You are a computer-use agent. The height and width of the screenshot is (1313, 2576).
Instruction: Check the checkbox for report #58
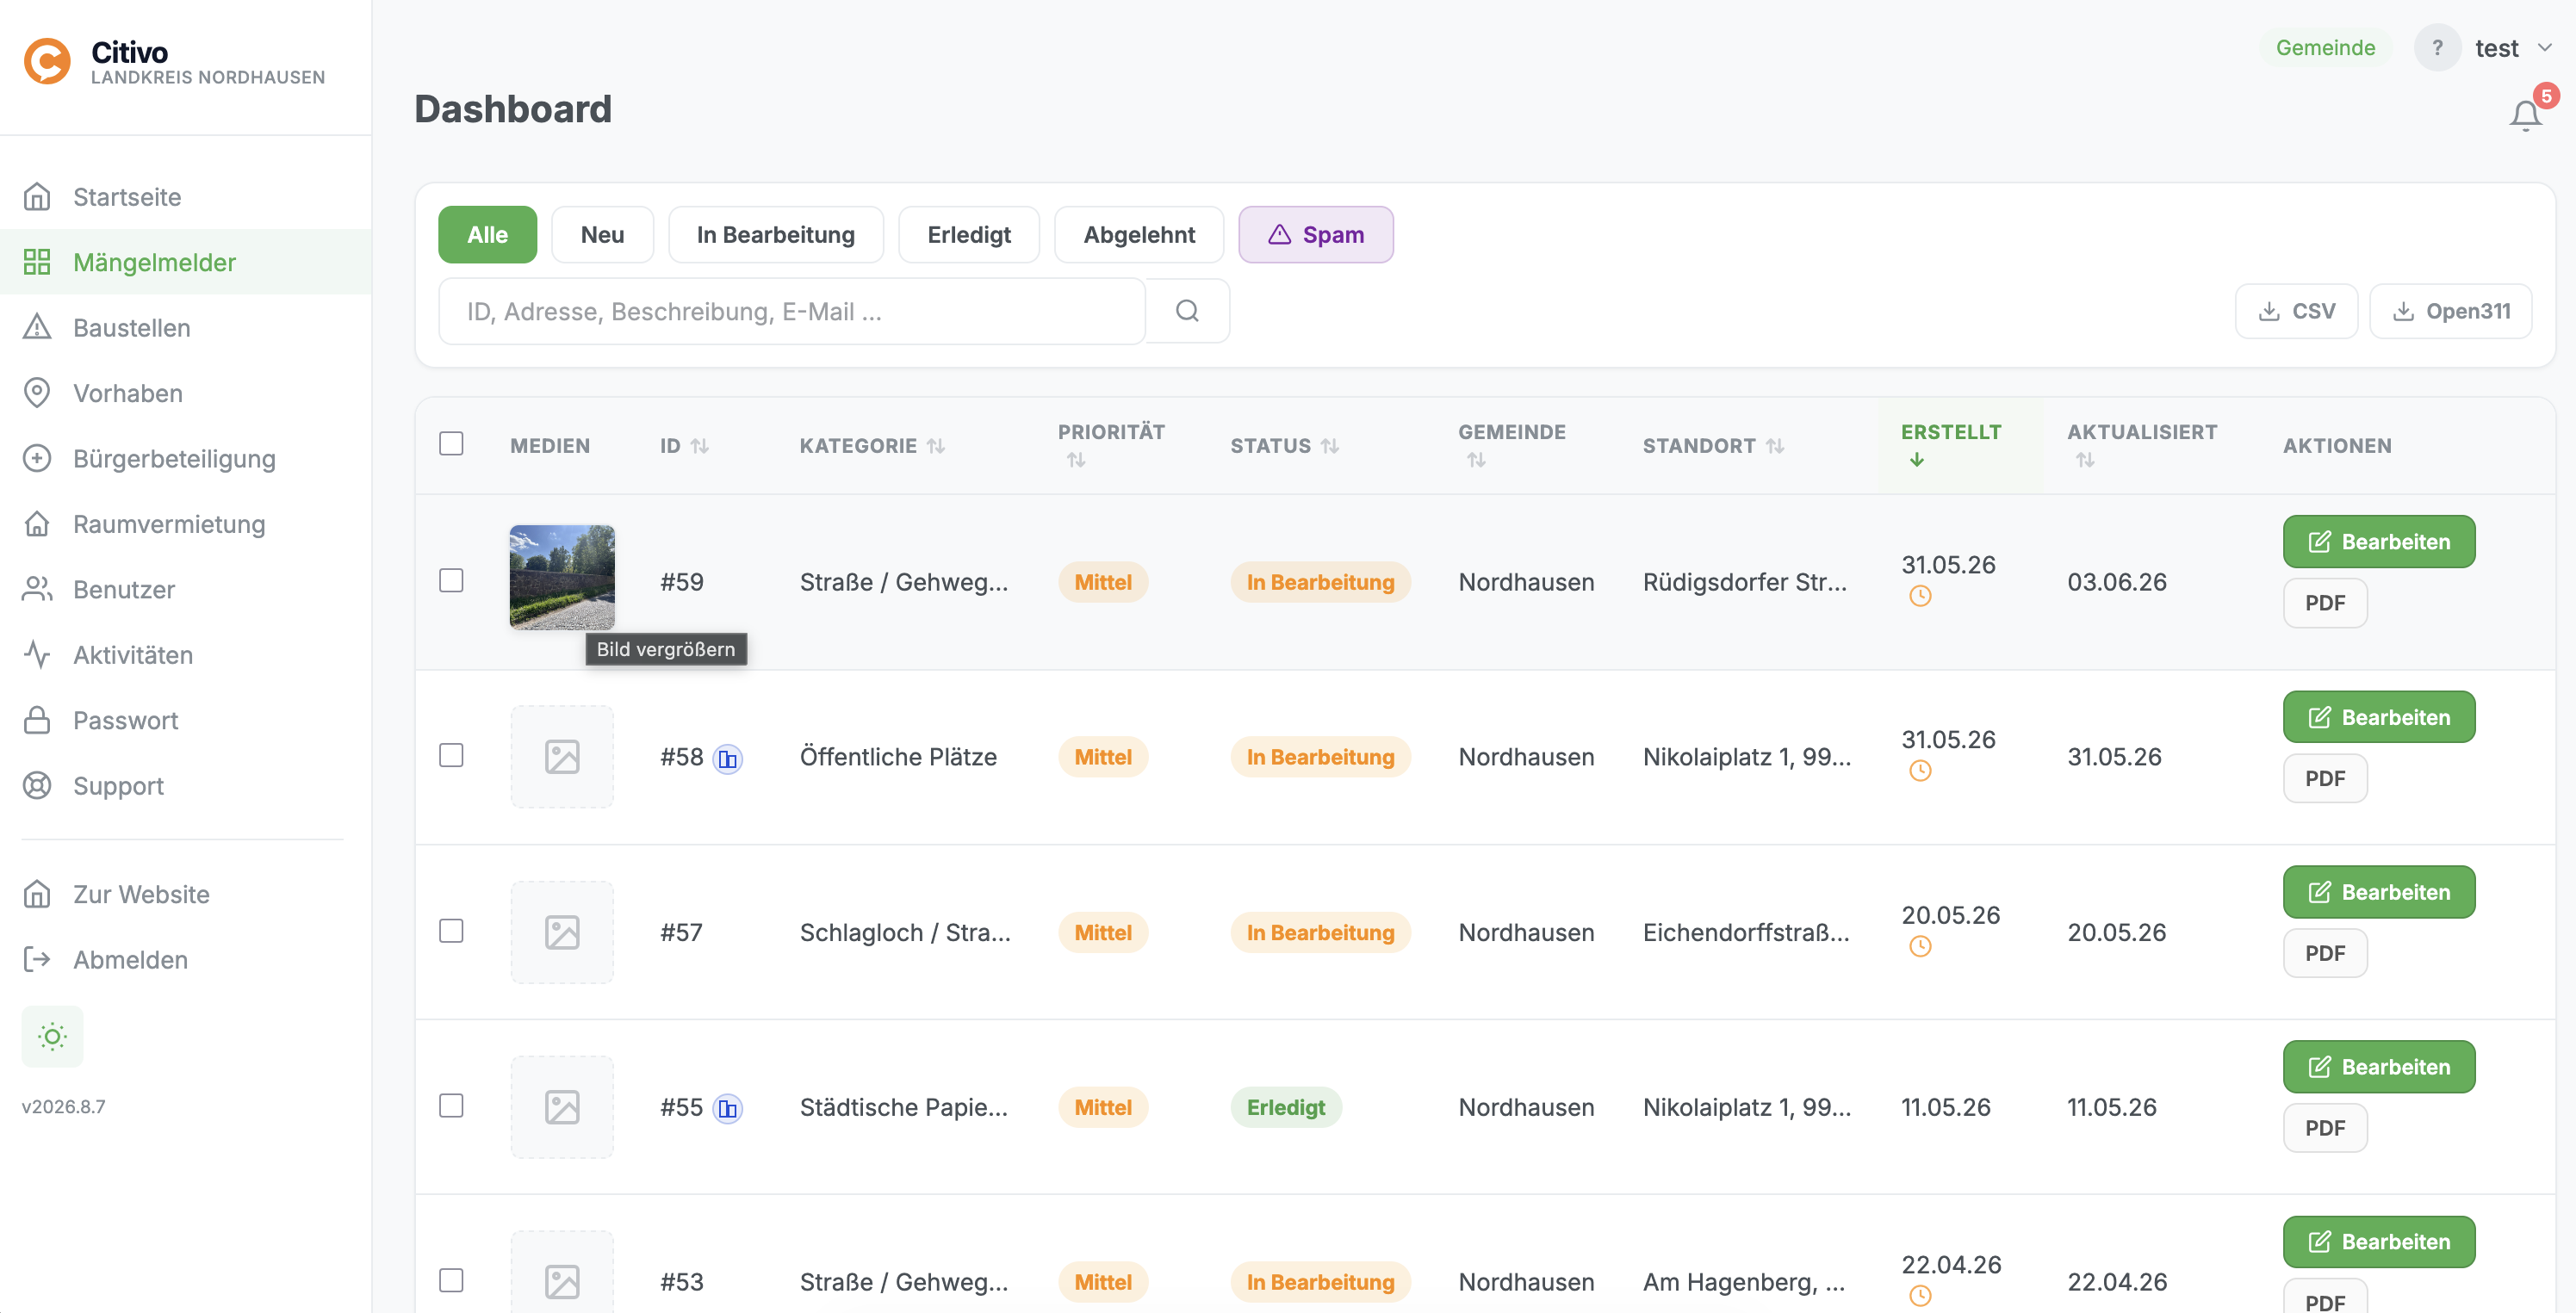pos(451,756)
